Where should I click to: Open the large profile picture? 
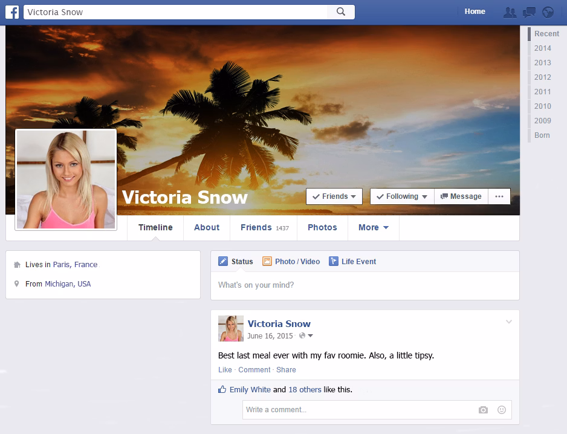coord(66,180)
